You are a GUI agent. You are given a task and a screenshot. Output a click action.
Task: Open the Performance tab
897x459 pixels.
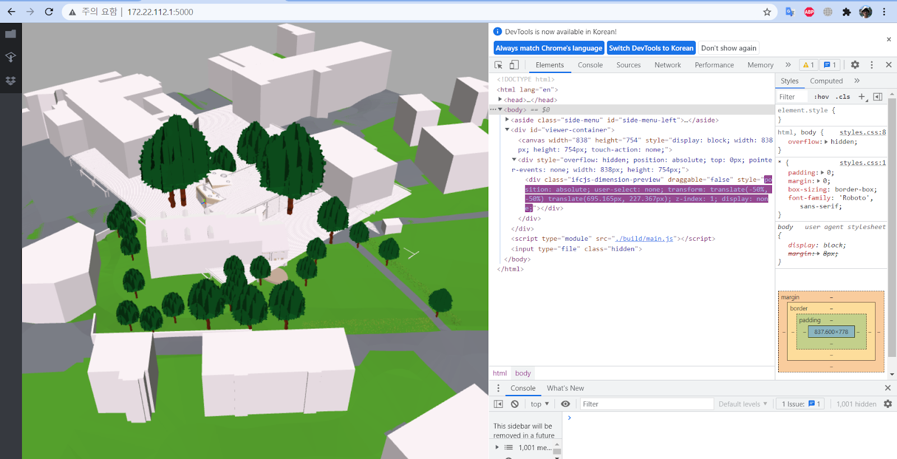click(714, 65)
